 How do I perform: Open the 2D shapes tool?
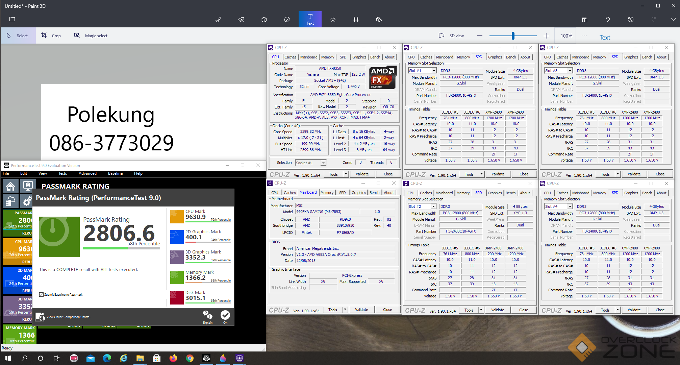click(x=241, y=20)
